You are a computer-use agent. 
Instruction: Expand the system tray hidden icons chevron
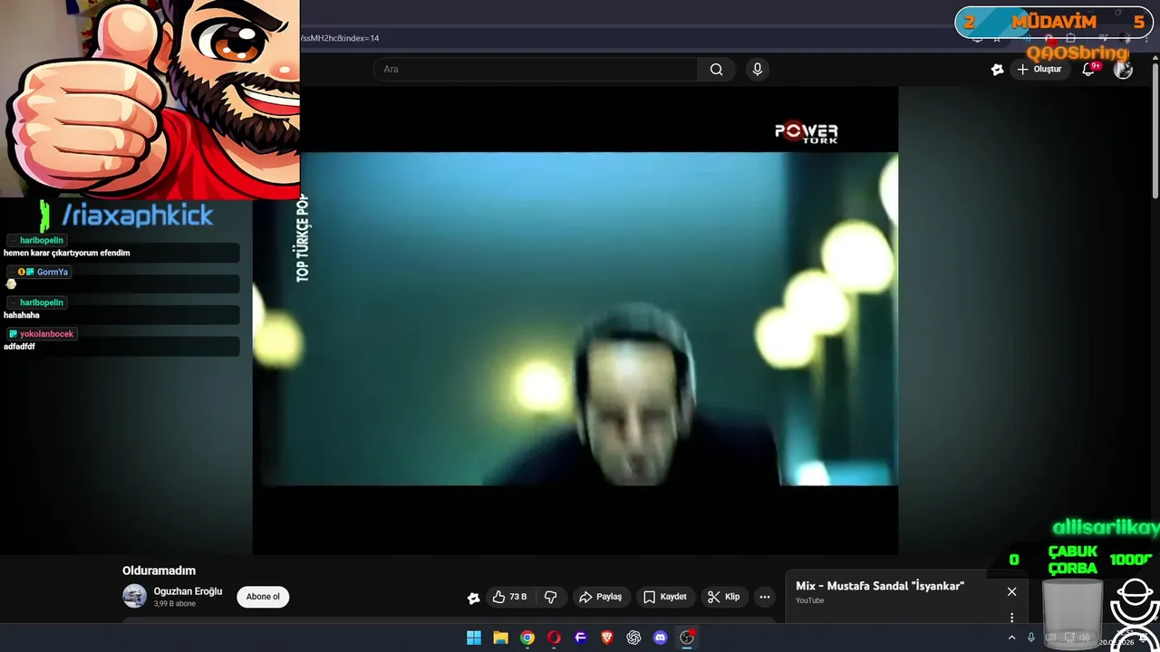(1011, 638)
